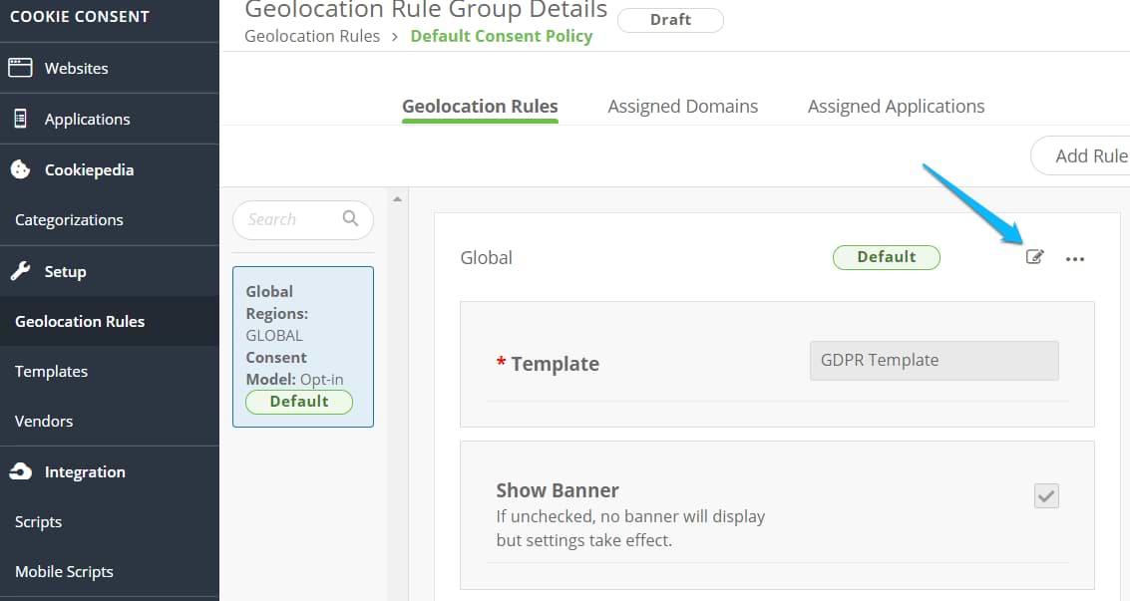Open Templates in the sidebar
This screenshot has height=601, width=1130.
pos(52,371)
